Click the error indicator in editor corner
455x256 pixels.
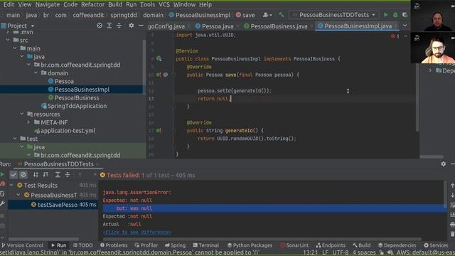pos(395,36)
